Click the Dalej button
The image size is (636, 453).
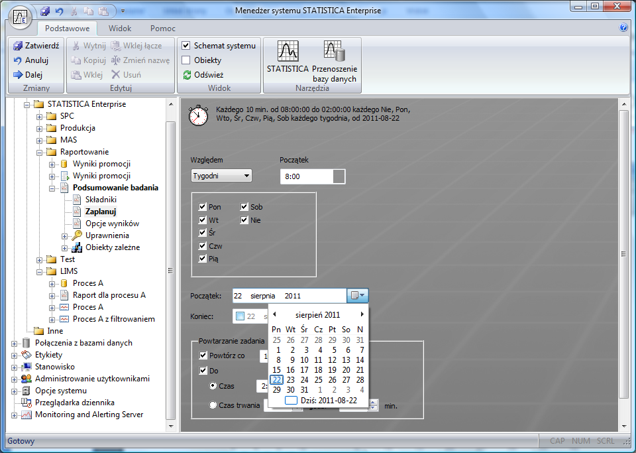point(28,75)
